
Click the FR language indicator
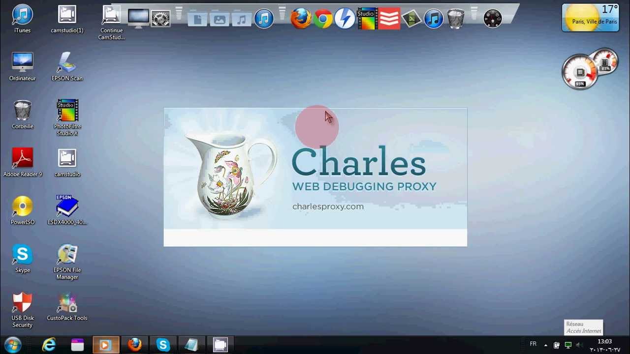pos(533,344)
